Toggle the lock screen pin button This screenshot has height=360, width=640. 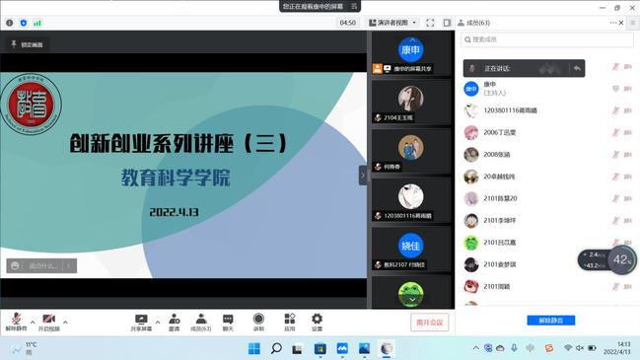[x=27, y=44]
